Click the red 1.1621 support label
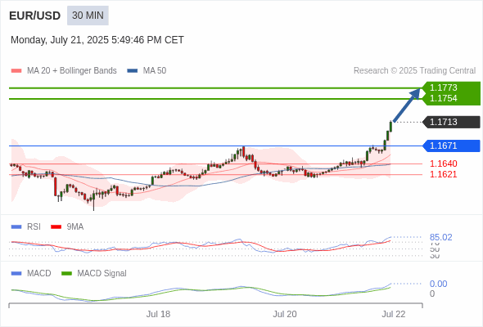 [x=443, y=174]
